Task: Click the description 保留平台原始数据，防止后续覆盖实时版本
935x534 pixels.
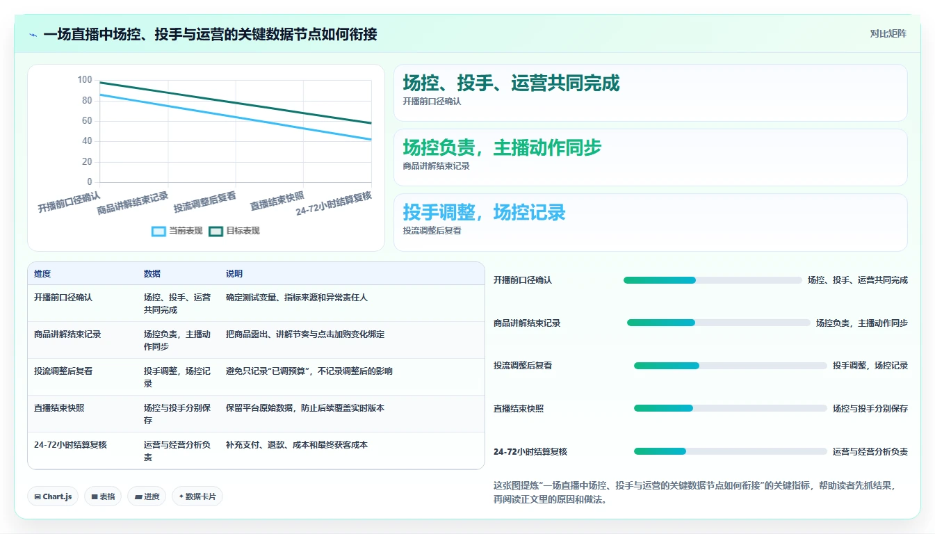Action: point(305,408)
